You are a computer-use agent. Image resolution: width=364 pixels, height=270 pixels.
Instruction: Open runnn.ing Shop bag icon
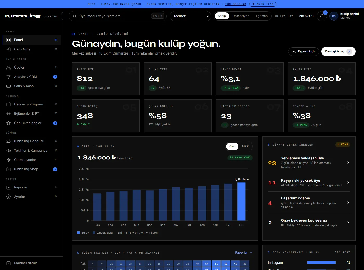[9, 169]
